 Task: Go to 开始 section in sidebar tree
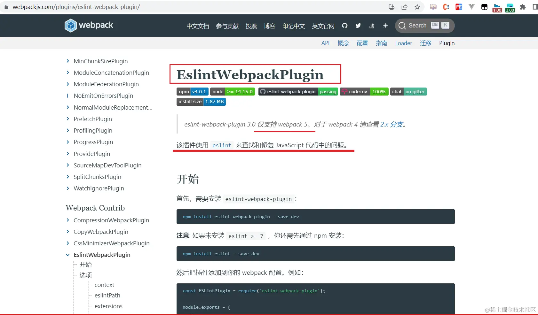pyautogui.click(x=86, y=265)
